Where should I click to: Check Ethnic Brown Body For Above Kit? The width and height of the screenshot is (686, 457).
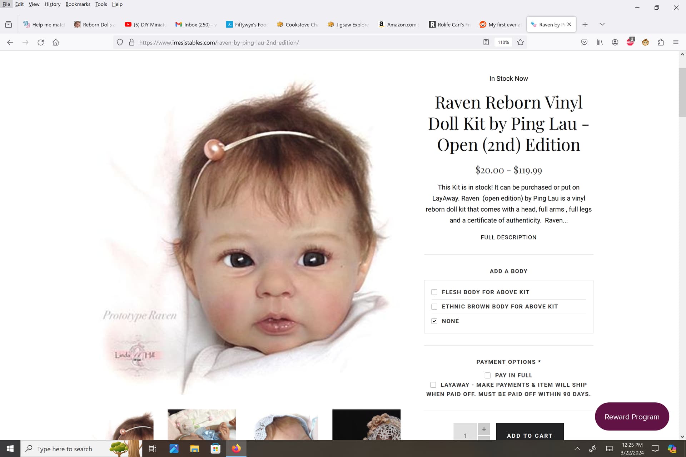tap(434, 307)
